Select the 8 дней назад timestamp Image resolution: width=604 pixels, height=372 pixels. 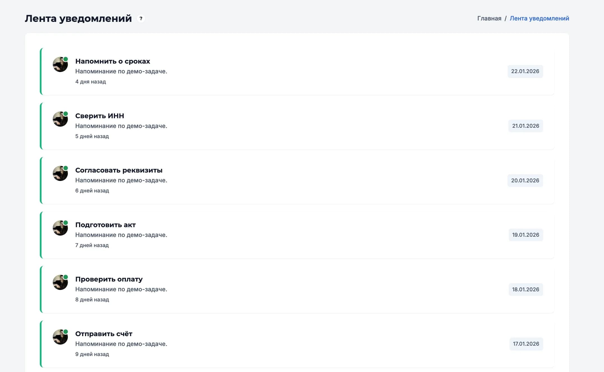[92, 300]
